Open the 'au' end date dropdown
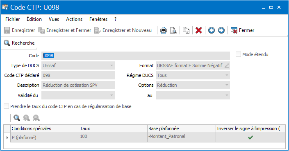The width and height of the screenshot is (289, 151). point(227,95)
